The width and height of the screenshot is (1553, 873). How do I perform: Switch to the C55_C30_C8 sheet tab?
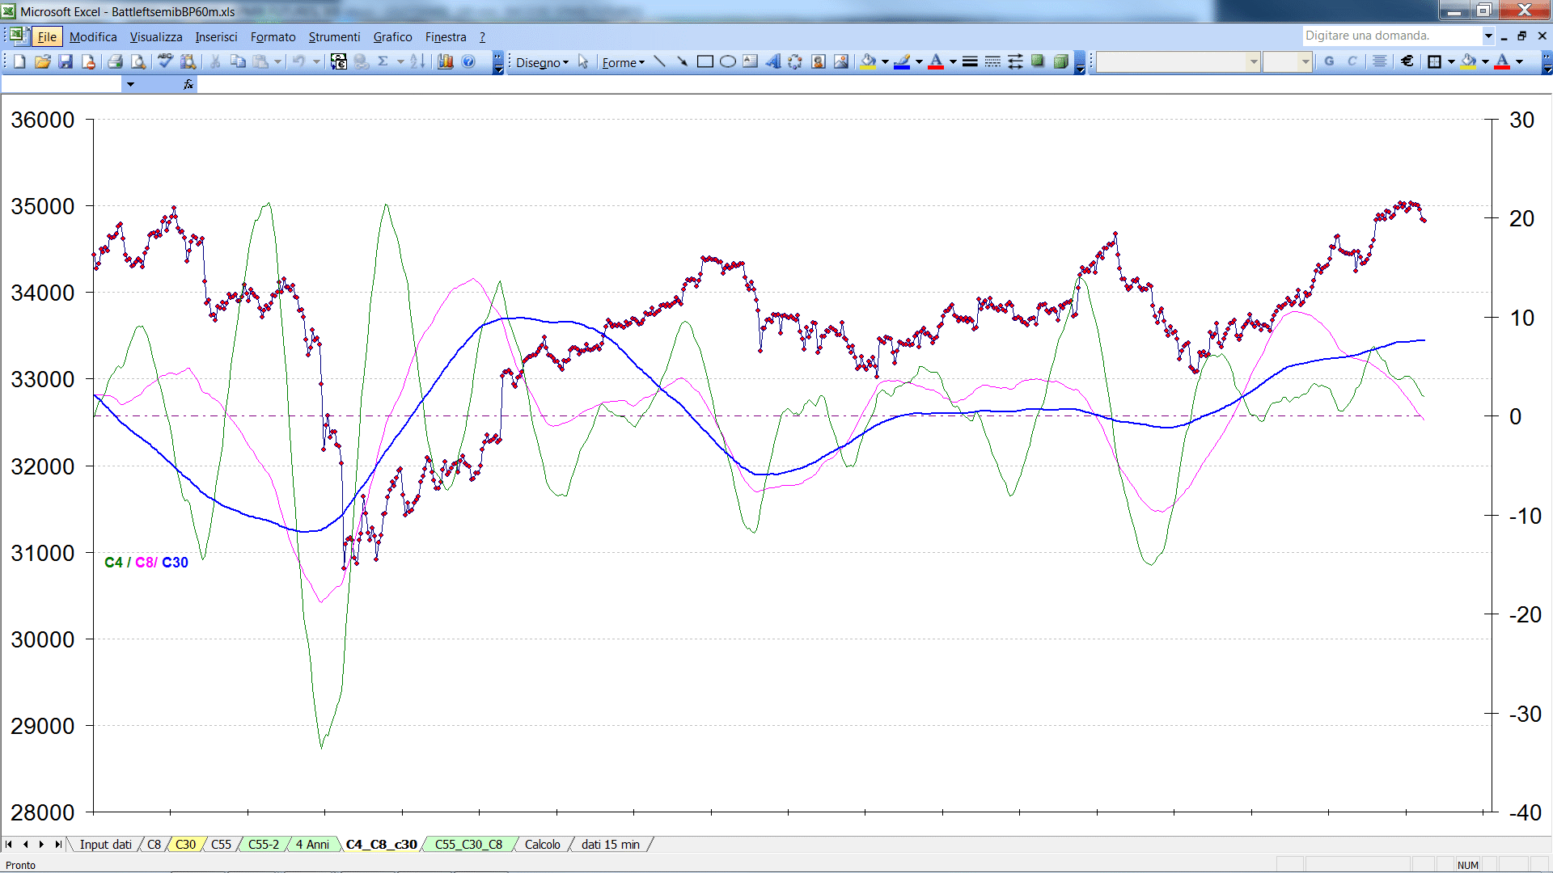[468, 845]
